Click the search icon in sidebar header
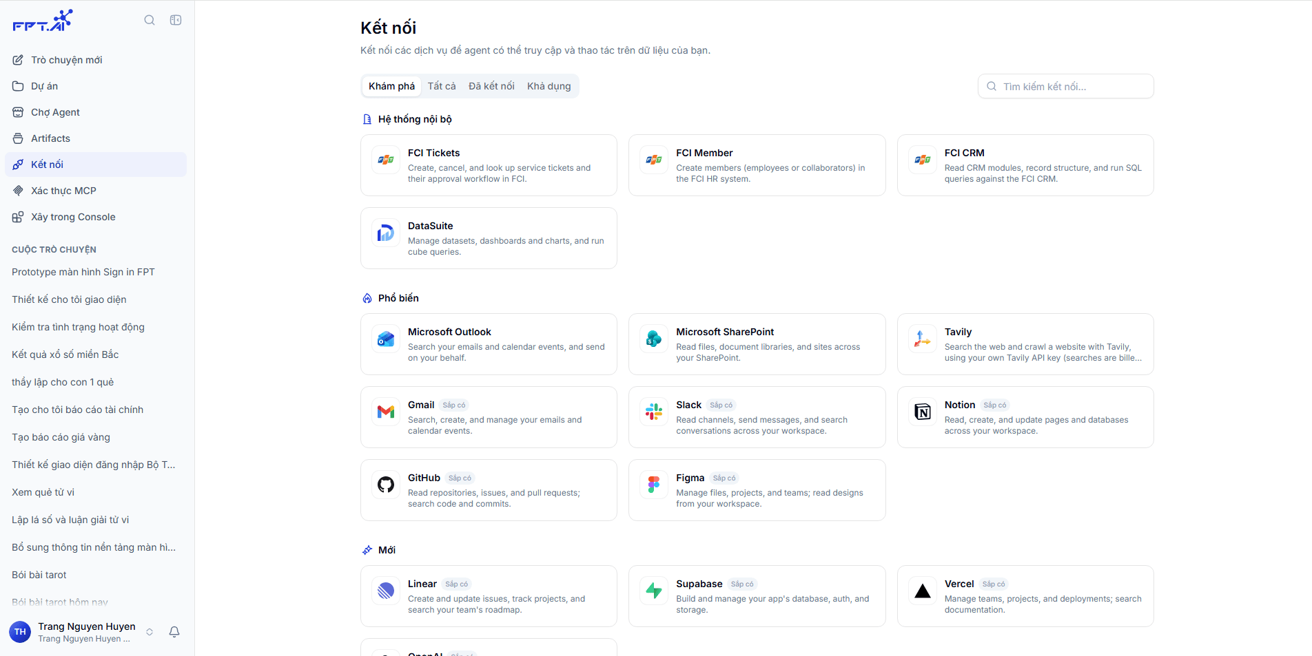The image size is (1312, 656). [150, 20]
